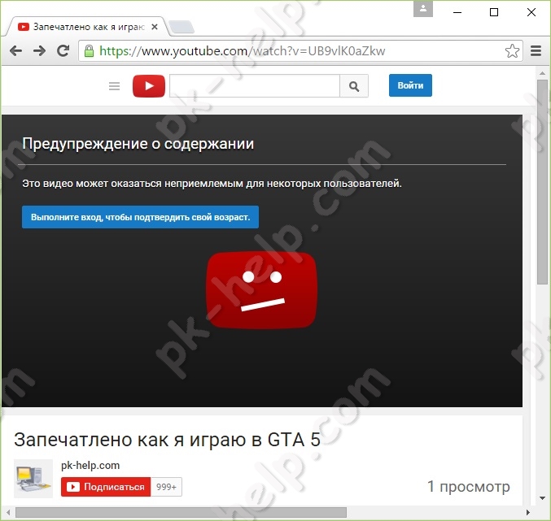The height and width of the screenshot is (521, 551).
Task: Click the green padlock security icon
Action: pos(90,51)
